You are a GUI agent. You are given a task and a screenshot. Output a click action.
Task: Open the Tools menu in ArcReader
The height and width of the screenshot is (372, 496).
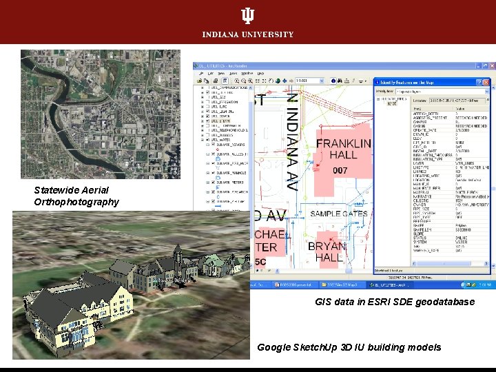(233, 74)
